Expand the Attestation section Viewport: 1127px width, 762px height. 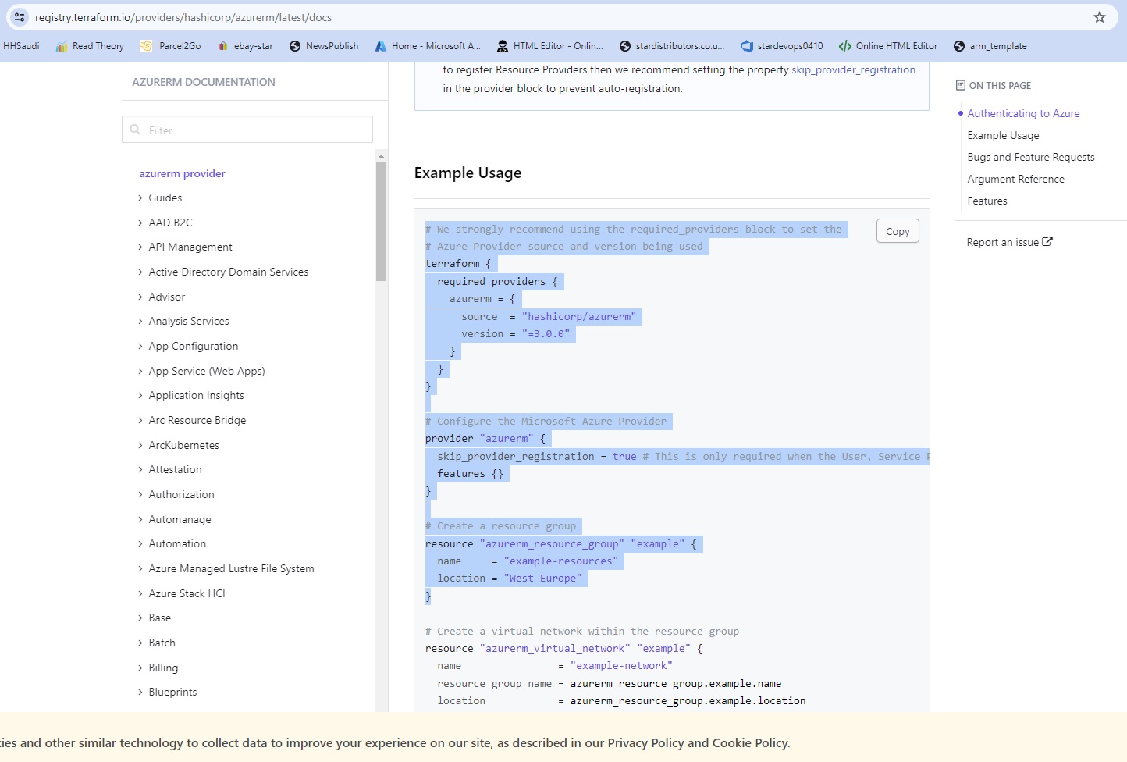tap(140, 470)
